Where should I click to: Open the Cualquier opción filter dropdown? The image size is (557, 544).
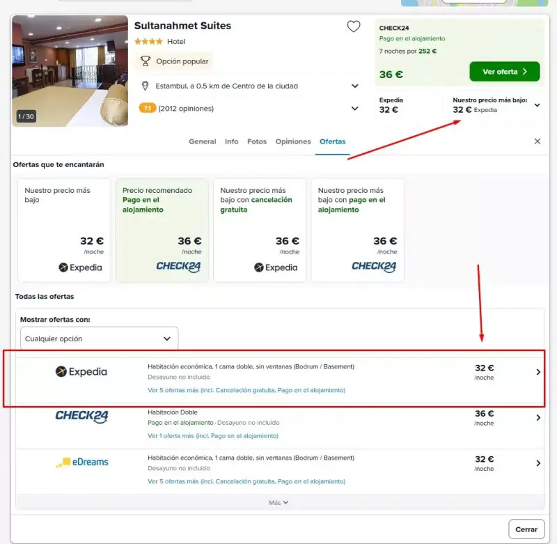coord(99,339)
